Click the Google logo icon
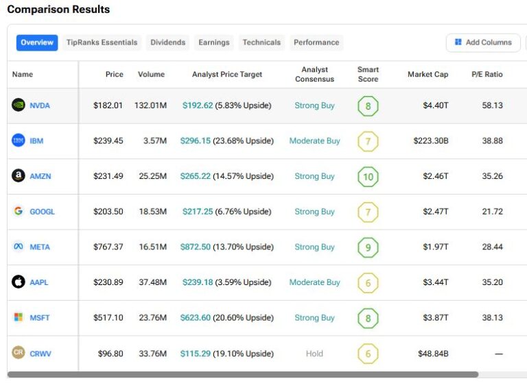527x383 pixels. coord(19,212)
